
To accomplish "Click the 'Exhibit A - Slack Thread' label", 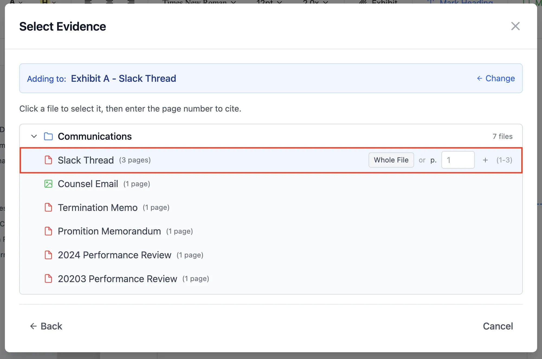I will 124,79.
